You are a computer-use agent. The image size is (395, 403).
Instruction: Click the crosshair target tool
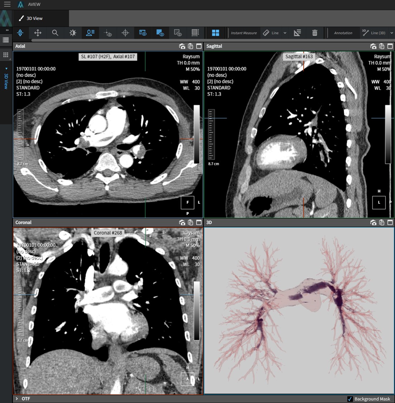coord(125,33)
